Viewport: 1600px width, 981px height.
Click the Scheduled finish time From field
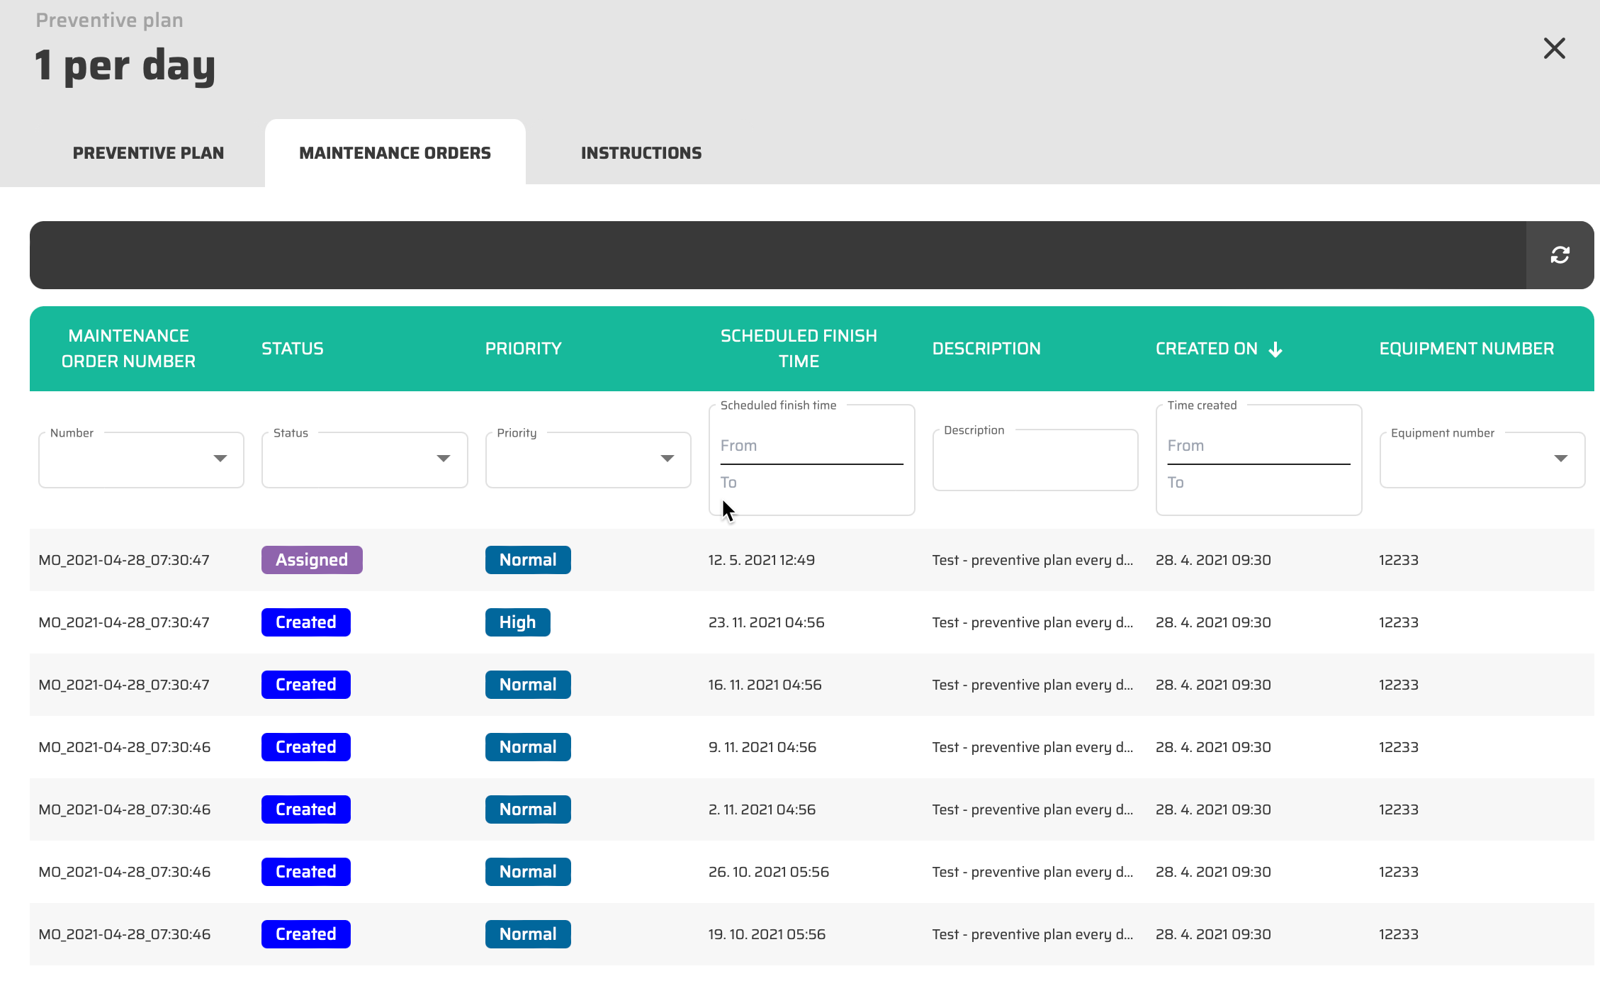click(x=811, y=446)
